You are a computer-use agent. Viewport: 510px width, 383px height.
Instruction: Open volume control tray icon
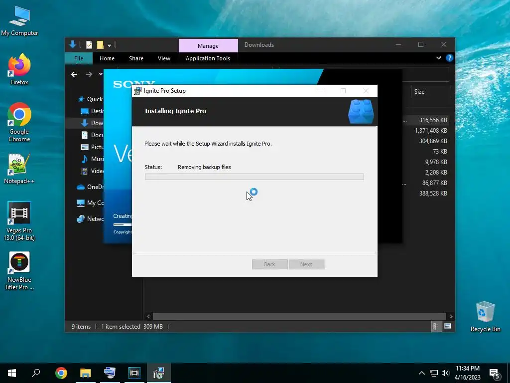[x=445, y=373]
